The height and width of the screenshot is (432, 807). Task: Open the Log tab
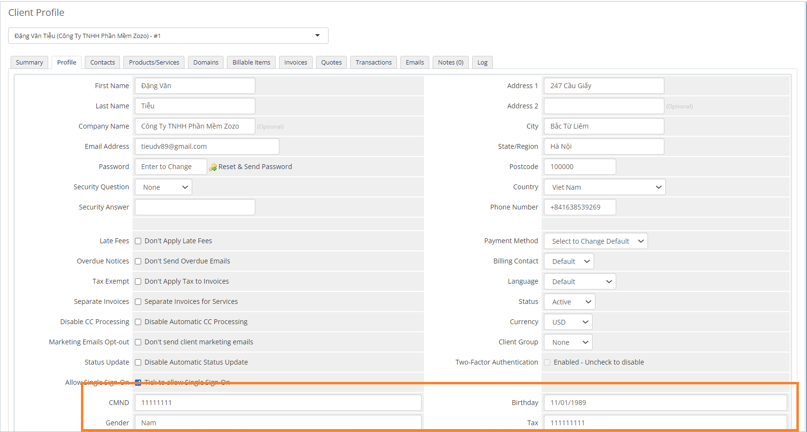(482, 62)
